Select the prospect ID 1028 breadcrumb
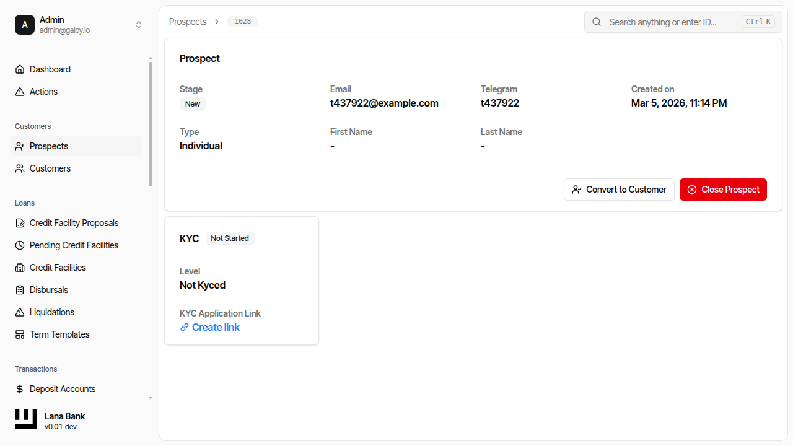The height and width of the screenshot is (446, 793). tap(242, 21)
